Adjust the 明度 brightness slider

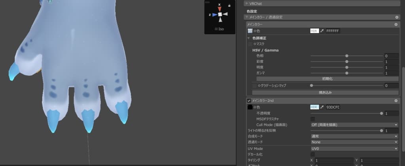coord(346,67)
